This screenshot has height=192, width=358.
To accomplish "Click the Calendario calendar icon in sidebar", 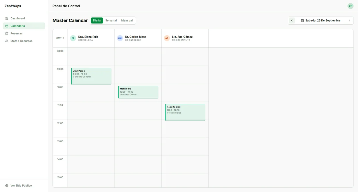I will click(7, 26).
